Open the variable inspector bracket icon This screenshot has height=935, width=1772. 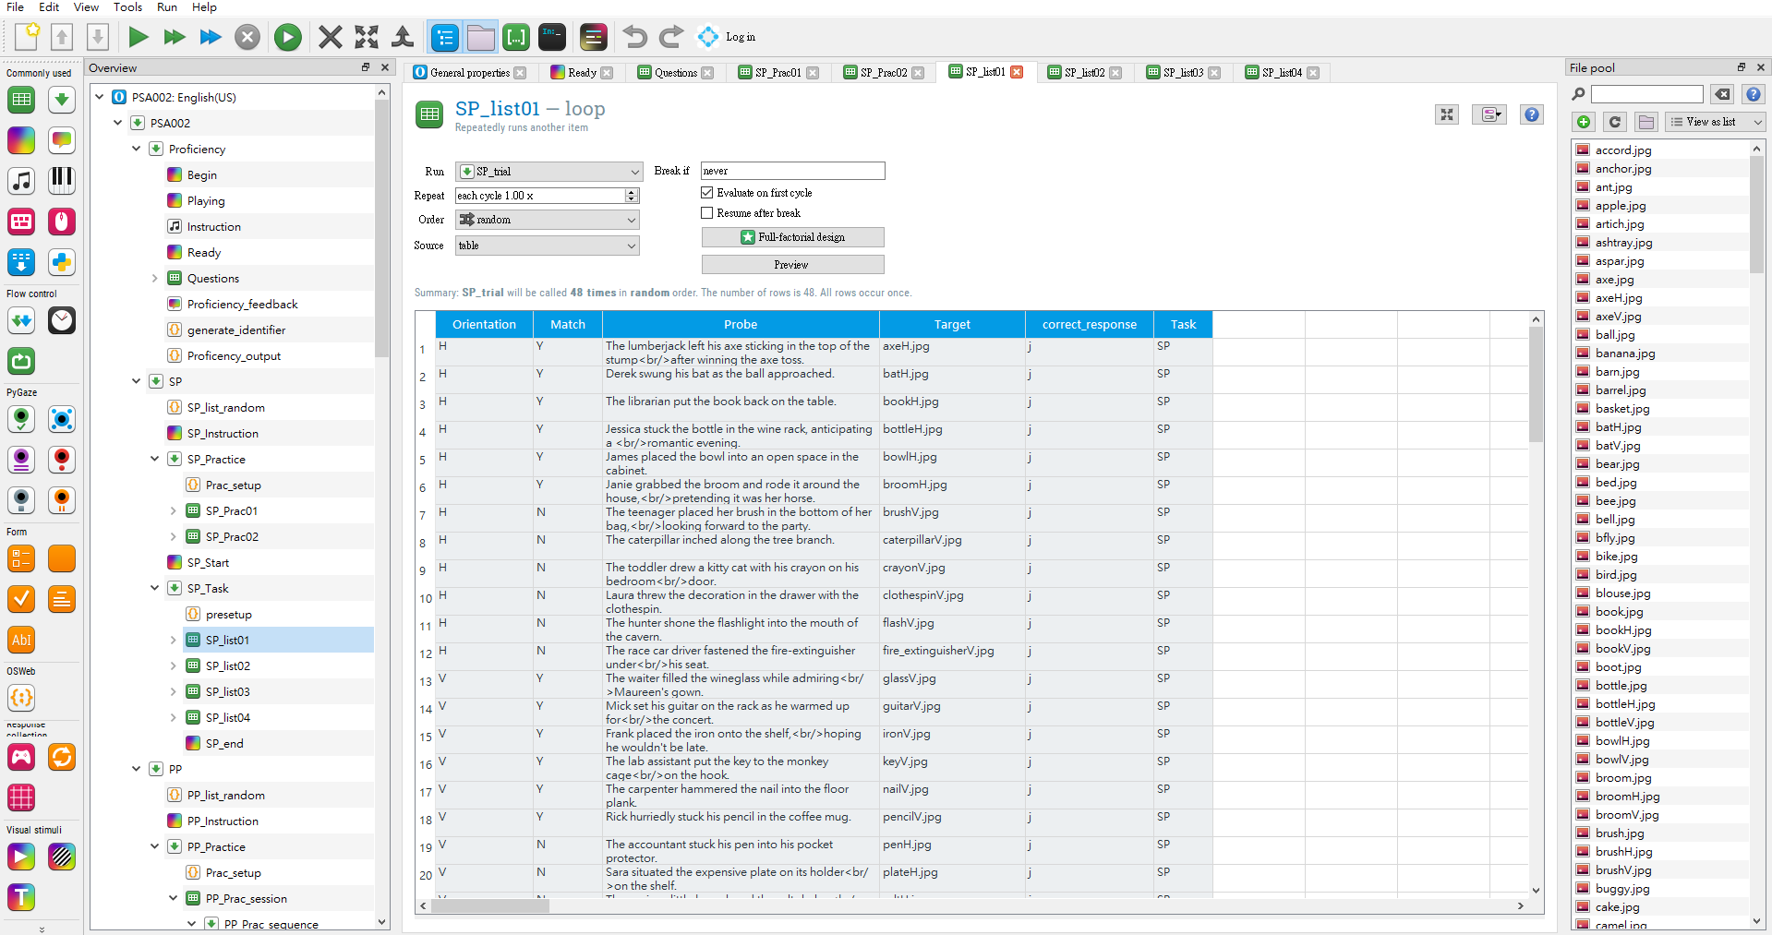[516, 37]
